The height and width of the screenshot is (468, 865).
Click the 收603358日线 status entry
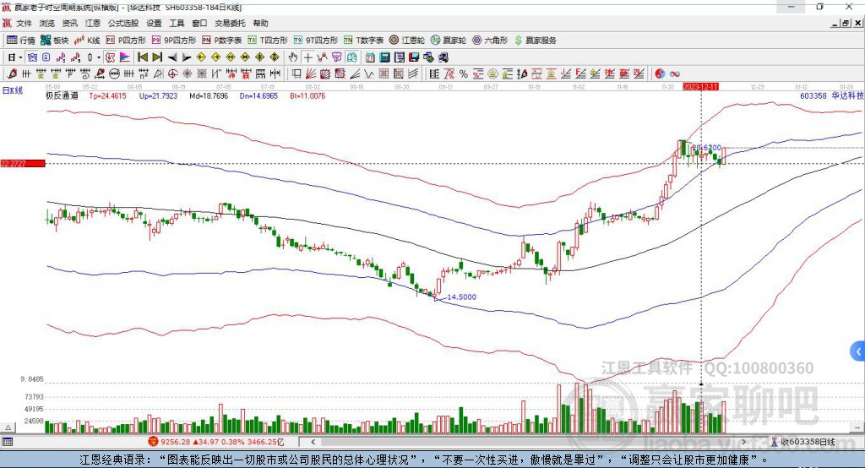point(808,442)
